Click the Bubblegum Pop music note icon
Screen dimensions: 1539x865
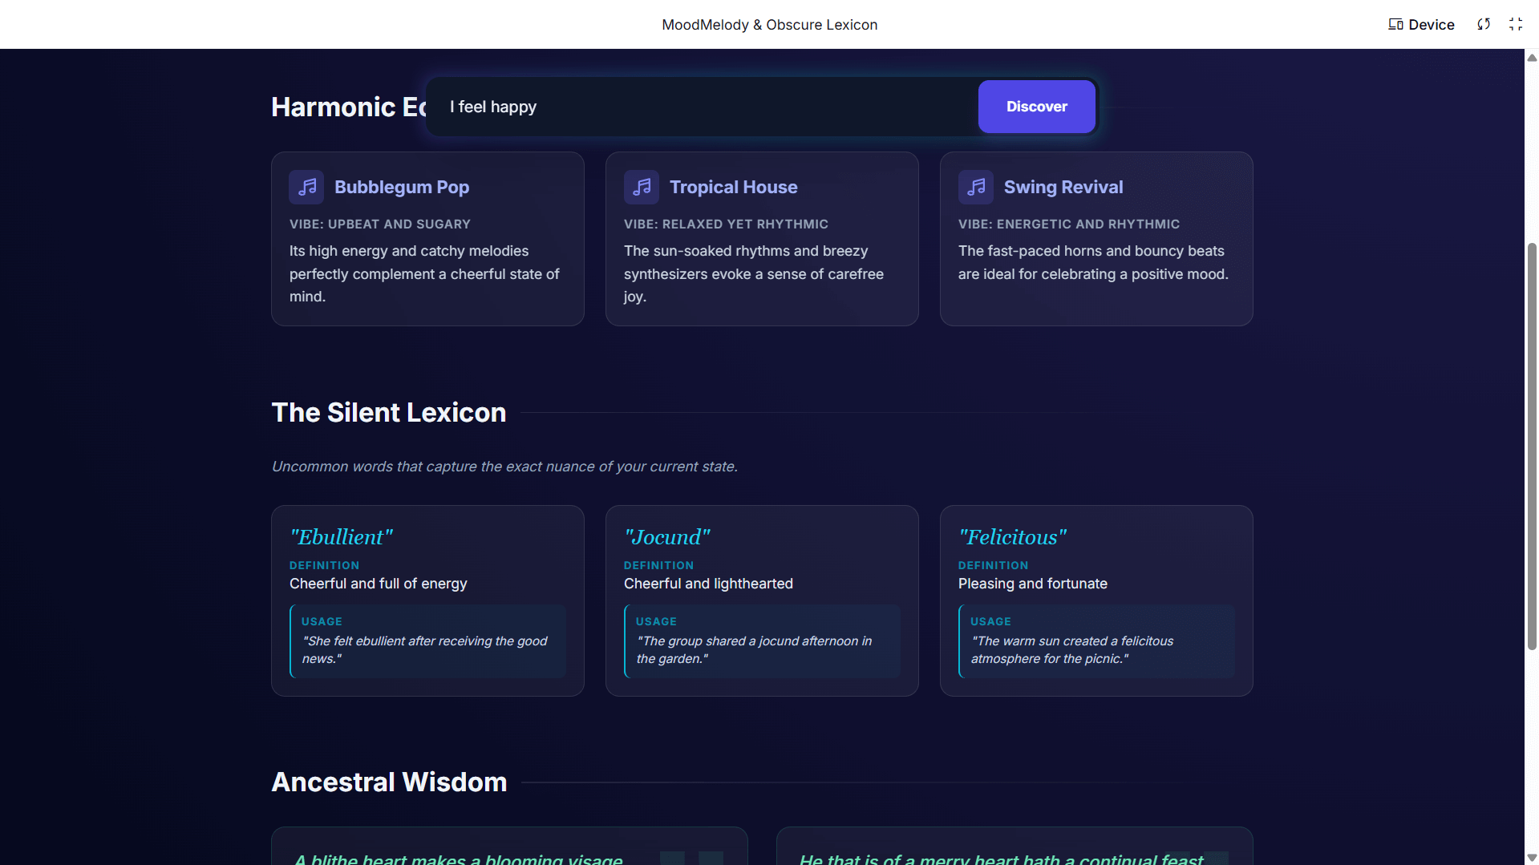tap(306, 187)
